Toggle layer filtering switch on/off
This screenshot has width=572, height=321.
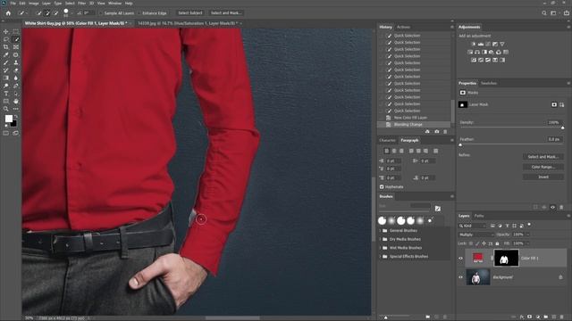[529, 225]
